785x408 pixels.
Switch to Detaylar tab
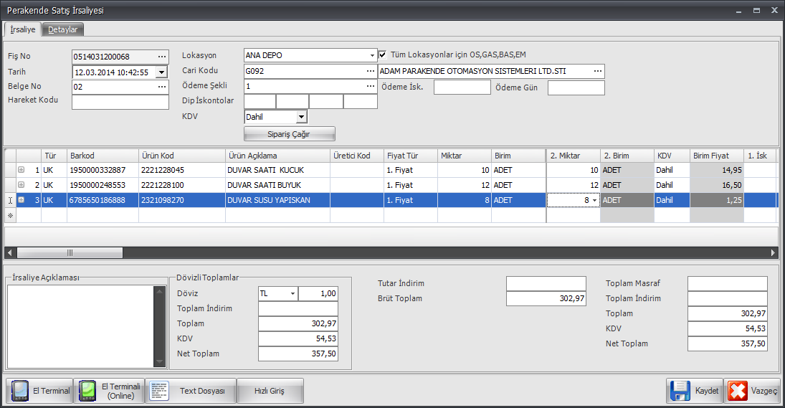click(x=62, y=29)
